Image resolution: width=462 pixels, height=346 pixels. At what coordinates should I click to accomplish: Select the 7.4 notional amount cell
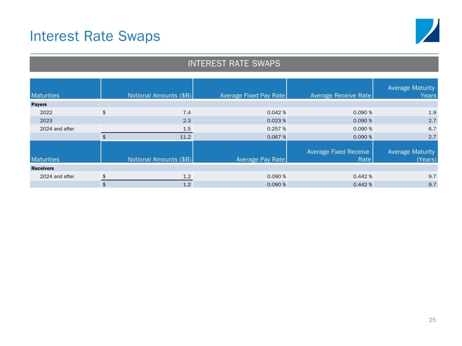(186, 113)
